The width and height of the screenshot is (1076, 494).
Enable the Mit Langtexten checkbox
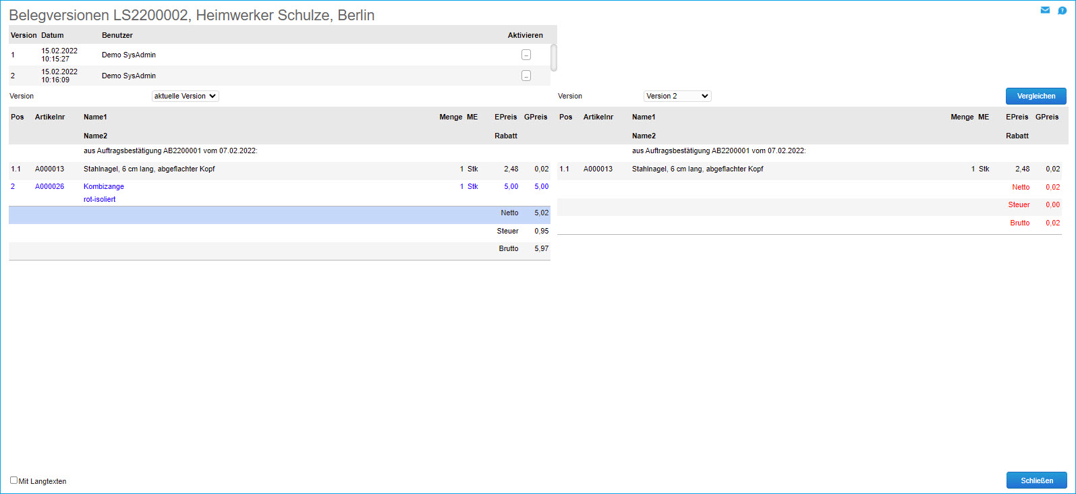click(13, 481)
